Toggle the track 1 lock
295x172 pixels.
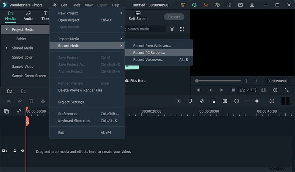coord(15,151)
